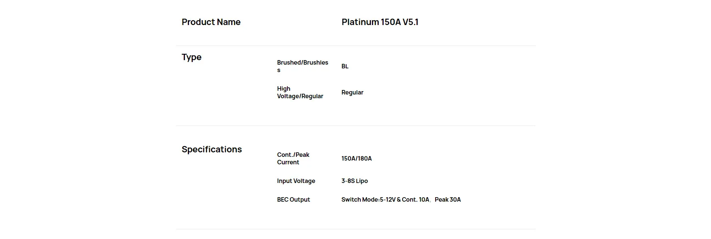Click the 180A peak current value
This screenshot has width=711, height=239.
tap(364, 159)
